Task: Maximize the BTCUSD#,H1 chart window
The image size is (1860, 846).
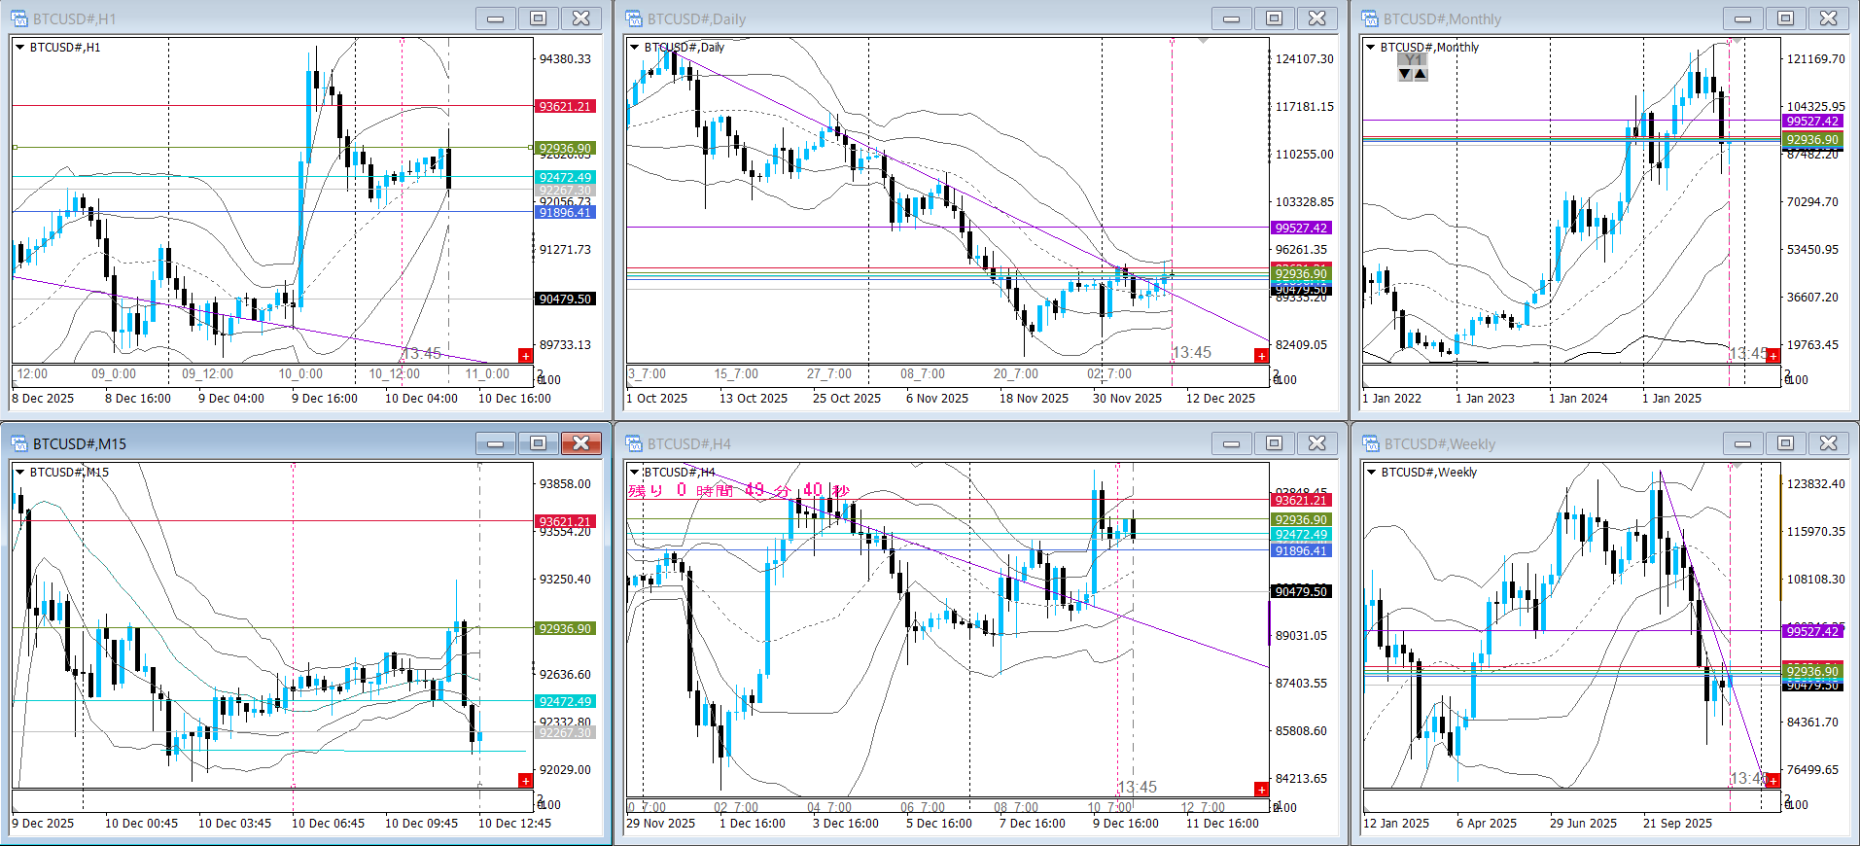Action: [538, 18]
